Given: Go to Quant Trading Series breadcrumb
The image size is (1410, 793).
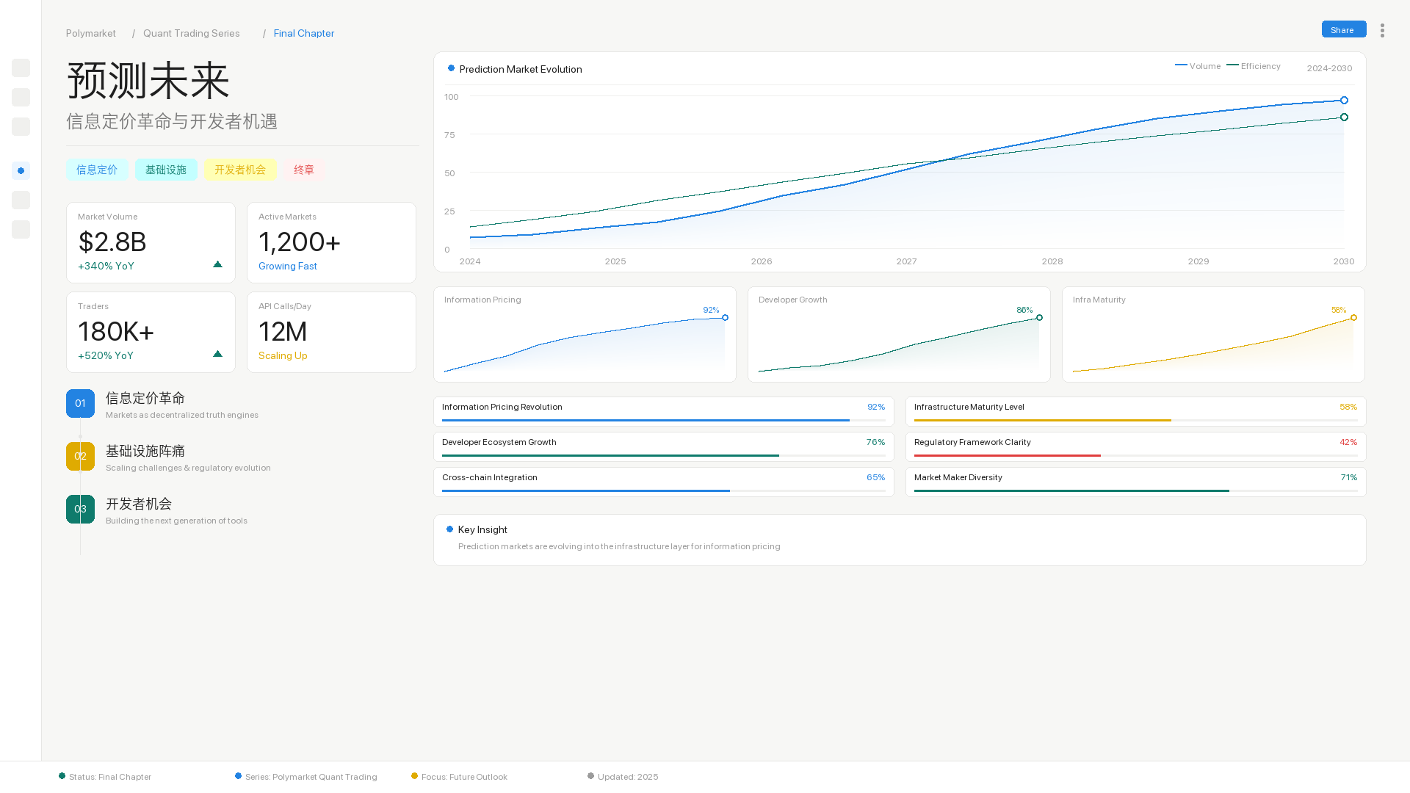Looking at the screenshot, I should click(x=191, y=33).
